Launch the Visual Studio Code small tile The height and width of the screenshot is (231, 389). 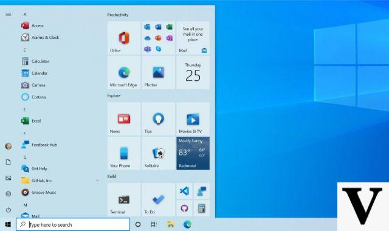point(184,191)
